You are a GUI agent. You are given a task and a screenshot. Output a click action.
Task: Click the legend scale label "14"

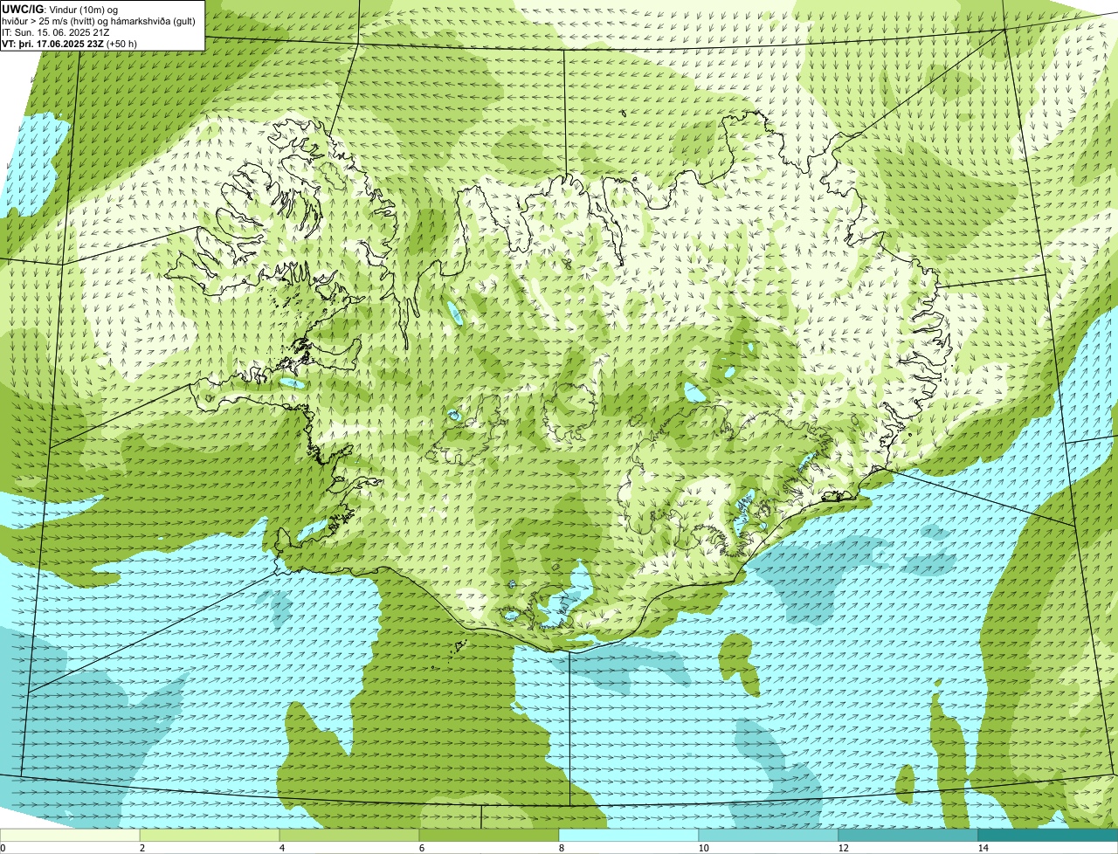point(983,848)
